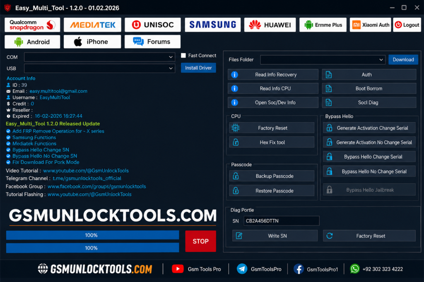Click the Download button
Screen dimensions: 424x282
click(x=403, y=59)
